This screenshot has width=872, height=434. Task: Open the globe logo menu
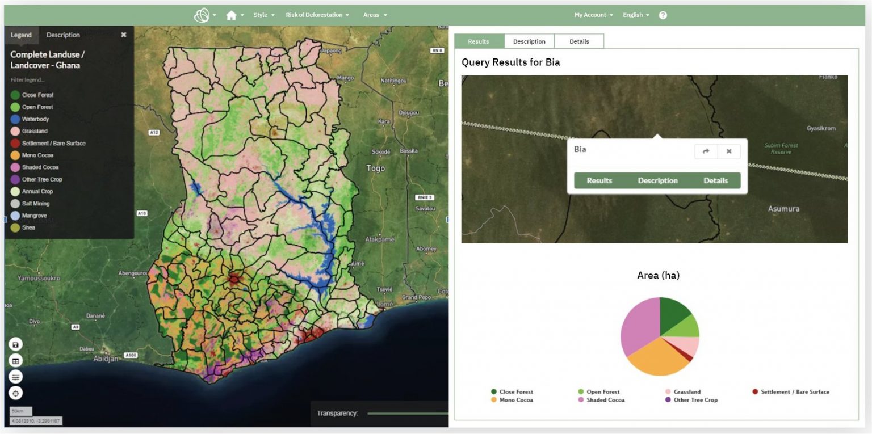(202, 15)
